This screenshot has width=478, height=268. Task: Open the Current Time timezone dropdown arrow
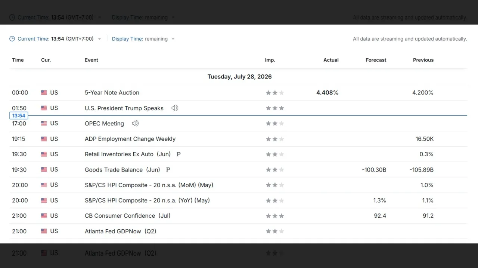99,39
